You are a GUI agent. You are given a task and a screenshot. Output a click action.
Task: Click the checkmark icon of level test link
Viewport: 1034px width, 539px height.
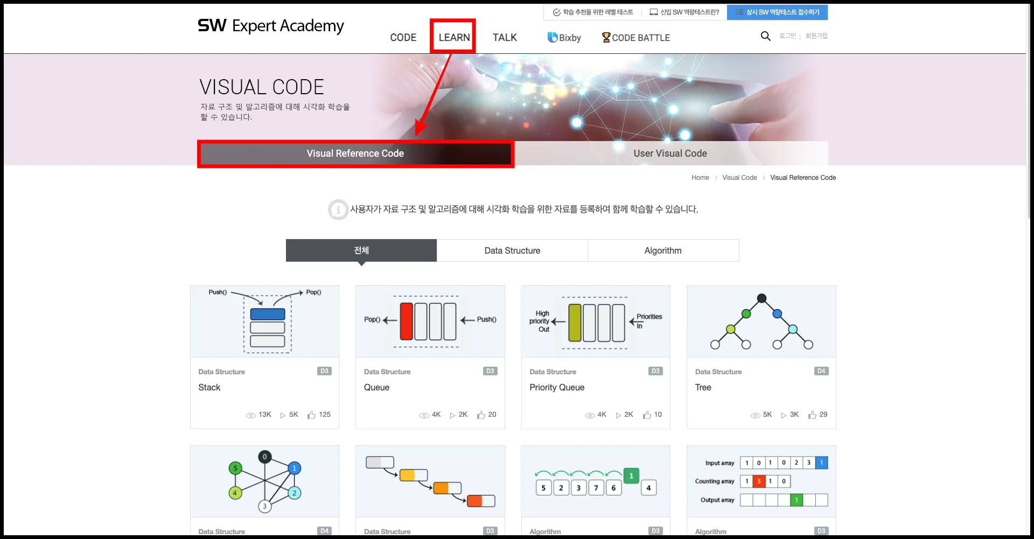coord(557,12)
